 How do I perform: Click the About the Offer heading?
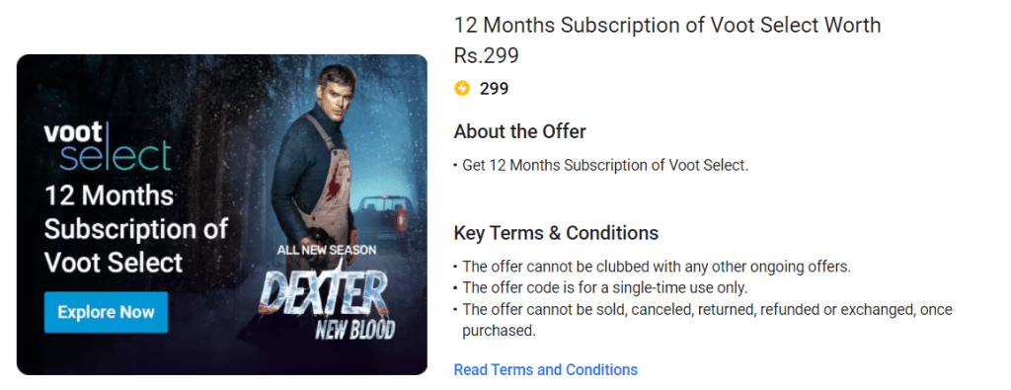click(x=519, y=132)
